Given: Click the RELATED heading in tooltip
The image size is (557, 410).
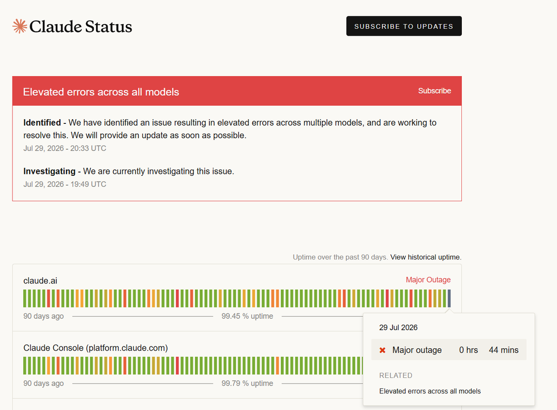Looking at the screenshot, I should click(396, 375).
